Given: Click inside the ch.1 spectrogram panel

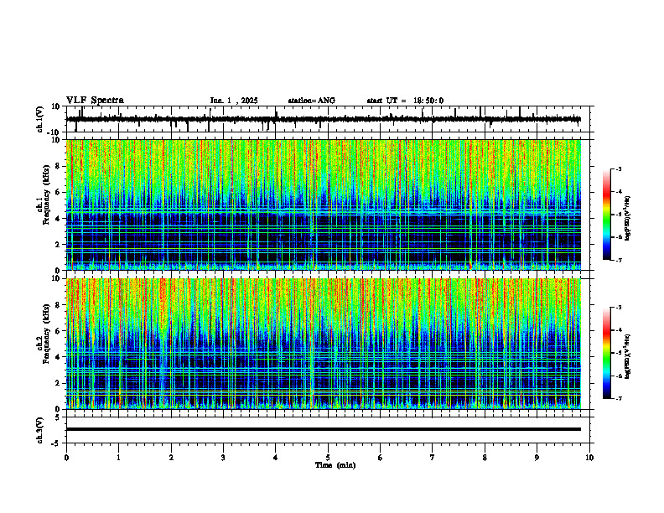Looking at the screenshot, I should pyautogui.click(x=324, y=205).
